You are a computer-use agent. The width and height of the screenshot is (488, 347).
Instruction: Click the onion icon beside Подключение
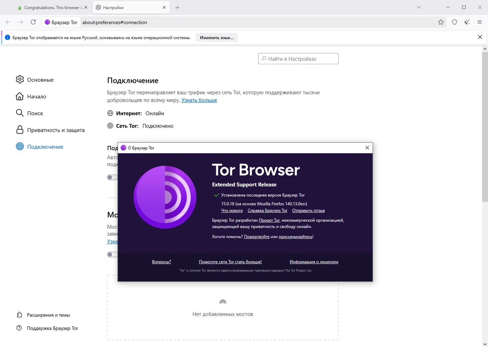[20, 147]
